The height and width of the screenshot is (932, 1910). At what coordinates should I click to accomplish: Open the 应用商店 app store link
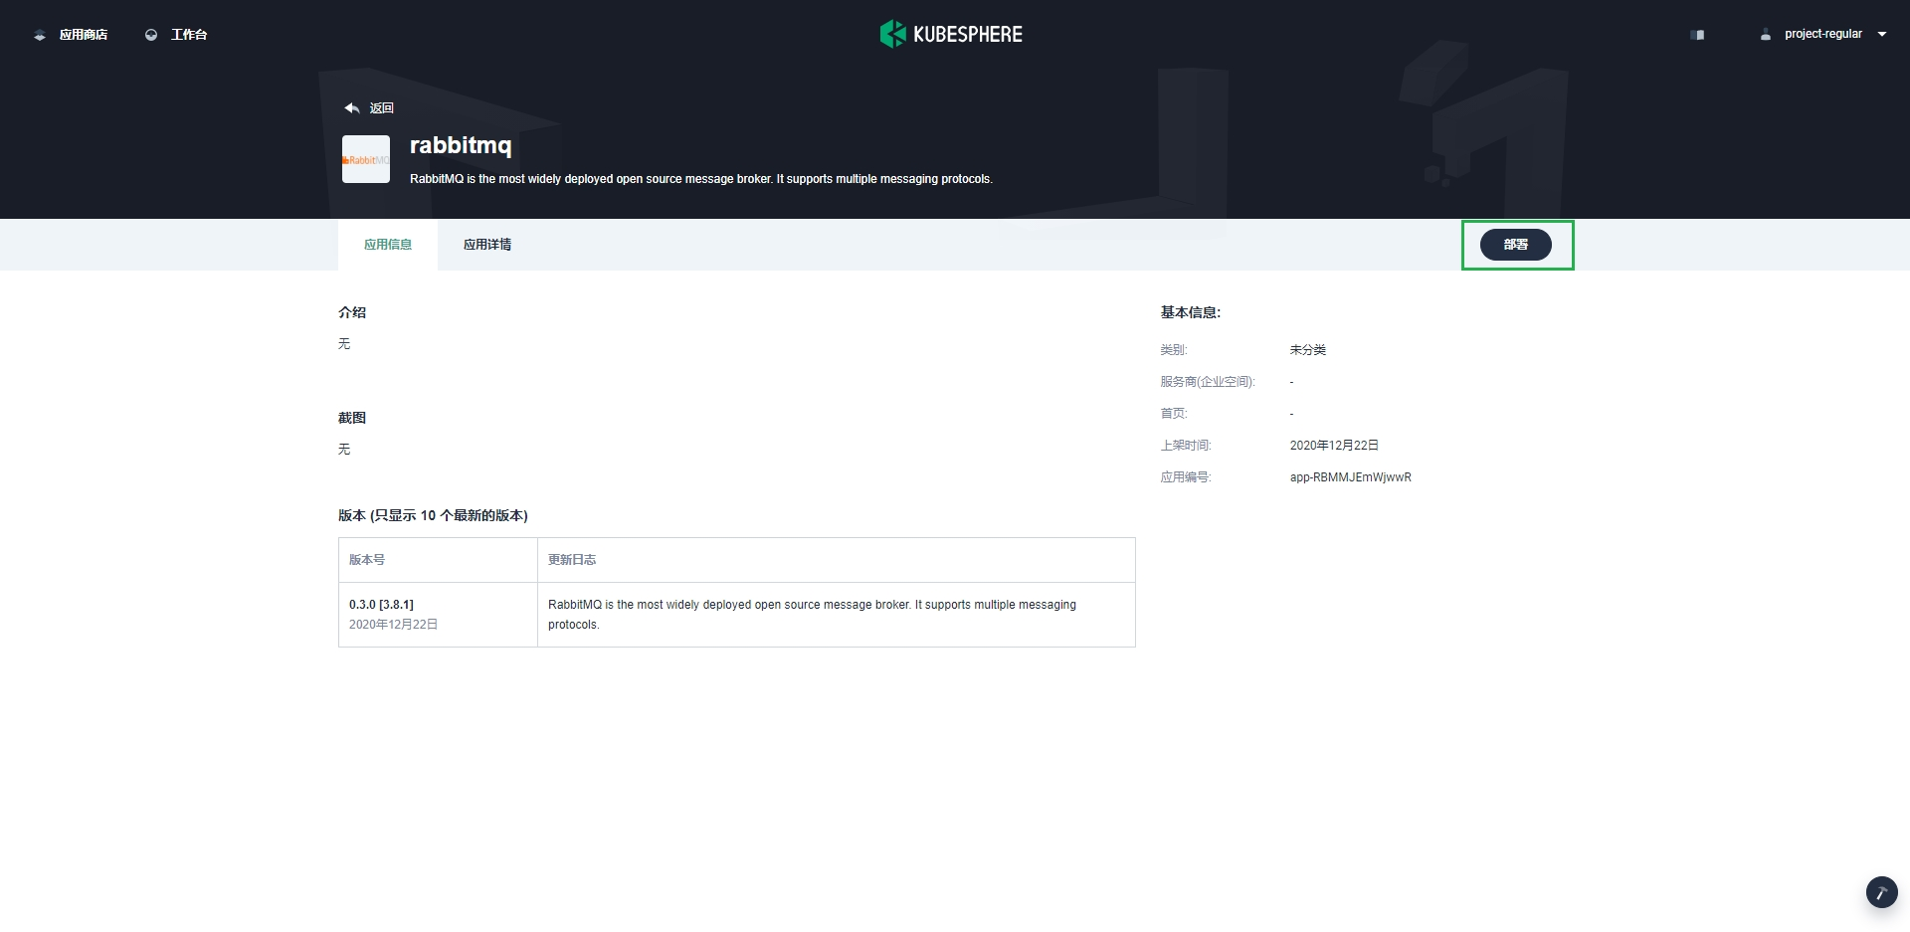click(x=84, y=35)
